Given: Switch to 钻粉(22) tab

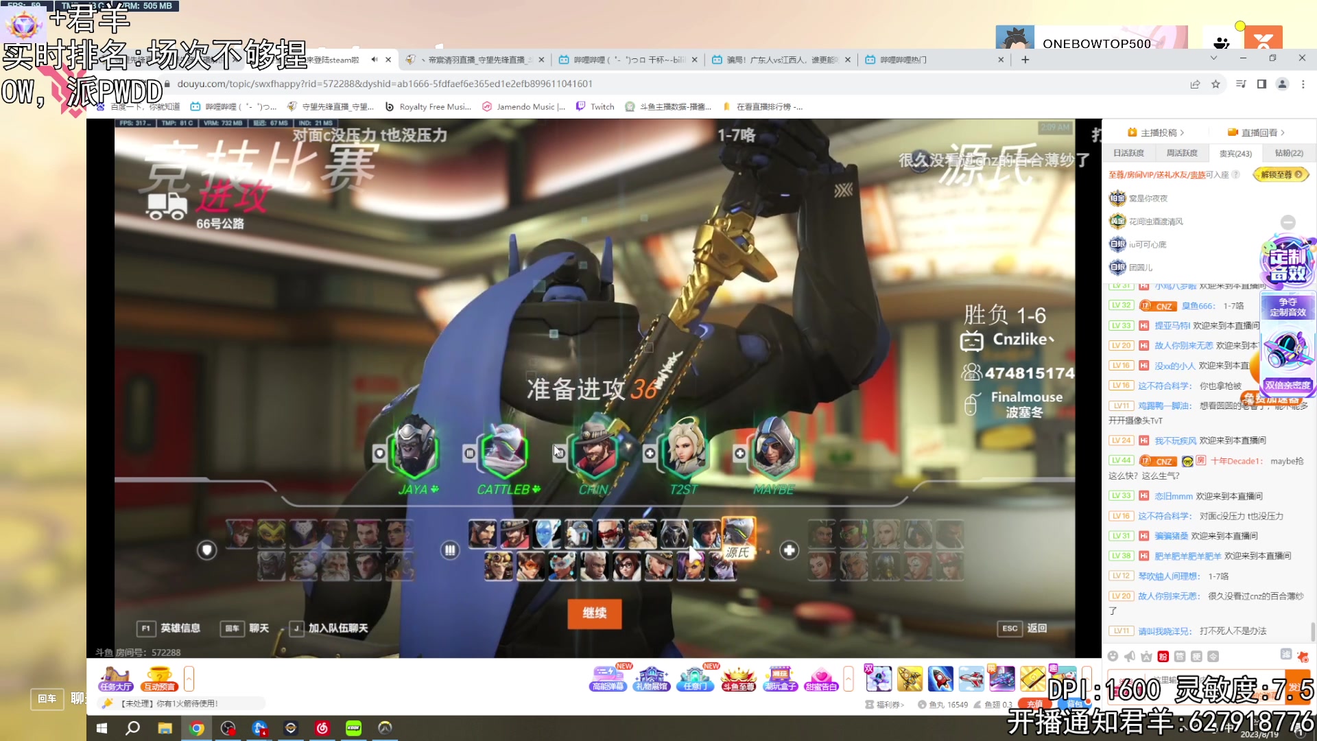Looking at the screenshot, I should [1288, 153].
